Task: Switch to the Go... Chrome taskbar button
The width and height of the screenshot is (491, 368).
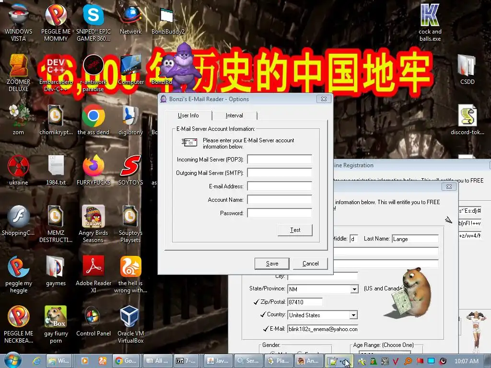Action: click(126, 361)
